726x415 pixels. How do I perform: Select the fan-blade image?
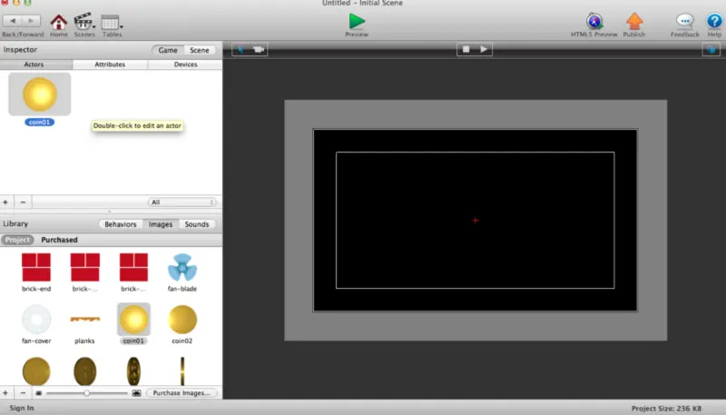click(x=182, y=267)
